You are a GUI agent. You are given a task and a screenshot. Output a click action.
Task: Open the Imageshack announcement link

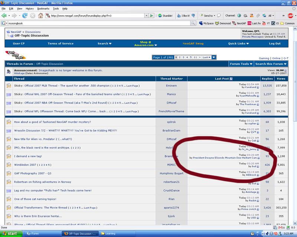[x=71, y=70]
